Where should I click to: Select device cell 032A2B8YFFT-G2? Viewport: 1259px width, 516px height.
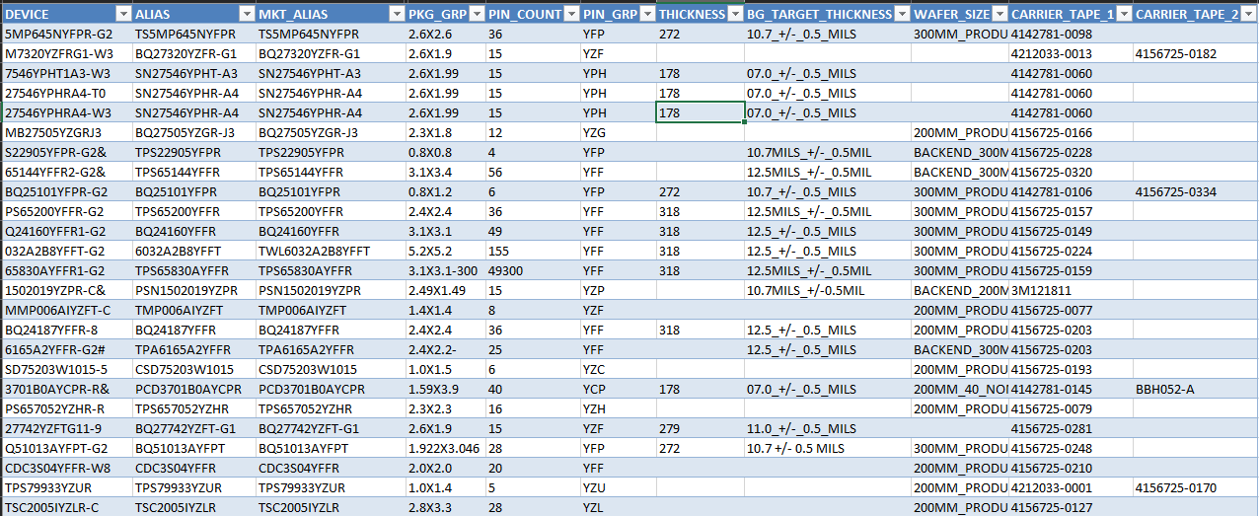(x=66, y=251)
